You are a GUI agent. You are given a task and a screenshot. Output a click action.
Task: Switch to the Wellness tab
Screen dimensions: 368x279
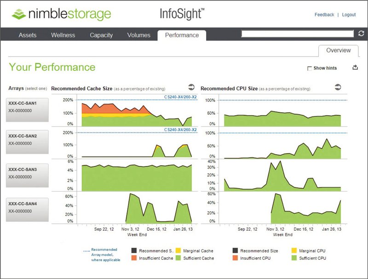point(63,35)
